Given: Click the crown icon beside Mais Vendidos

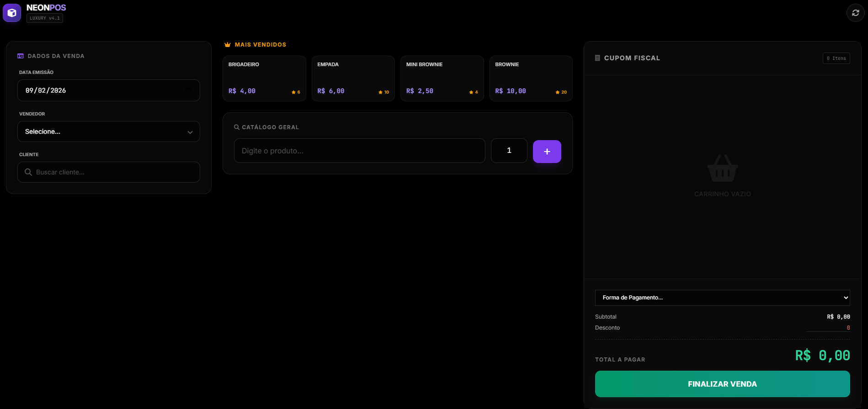Looking at the screenshot, I should [x=228, y=45].
